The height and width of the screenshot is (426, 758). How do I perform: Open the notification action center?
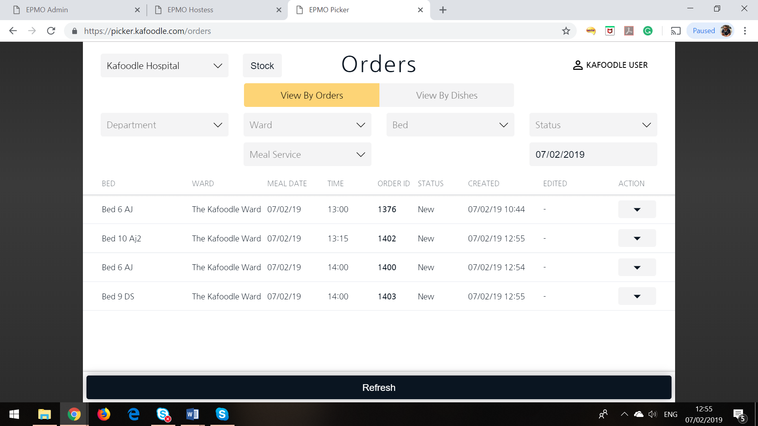[x=740, y=415]
